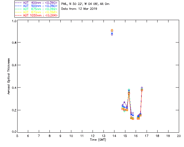This screenshot has height=147, width=184.
Task: Click the x-axis tick label 20
Action: coord(179,136)
